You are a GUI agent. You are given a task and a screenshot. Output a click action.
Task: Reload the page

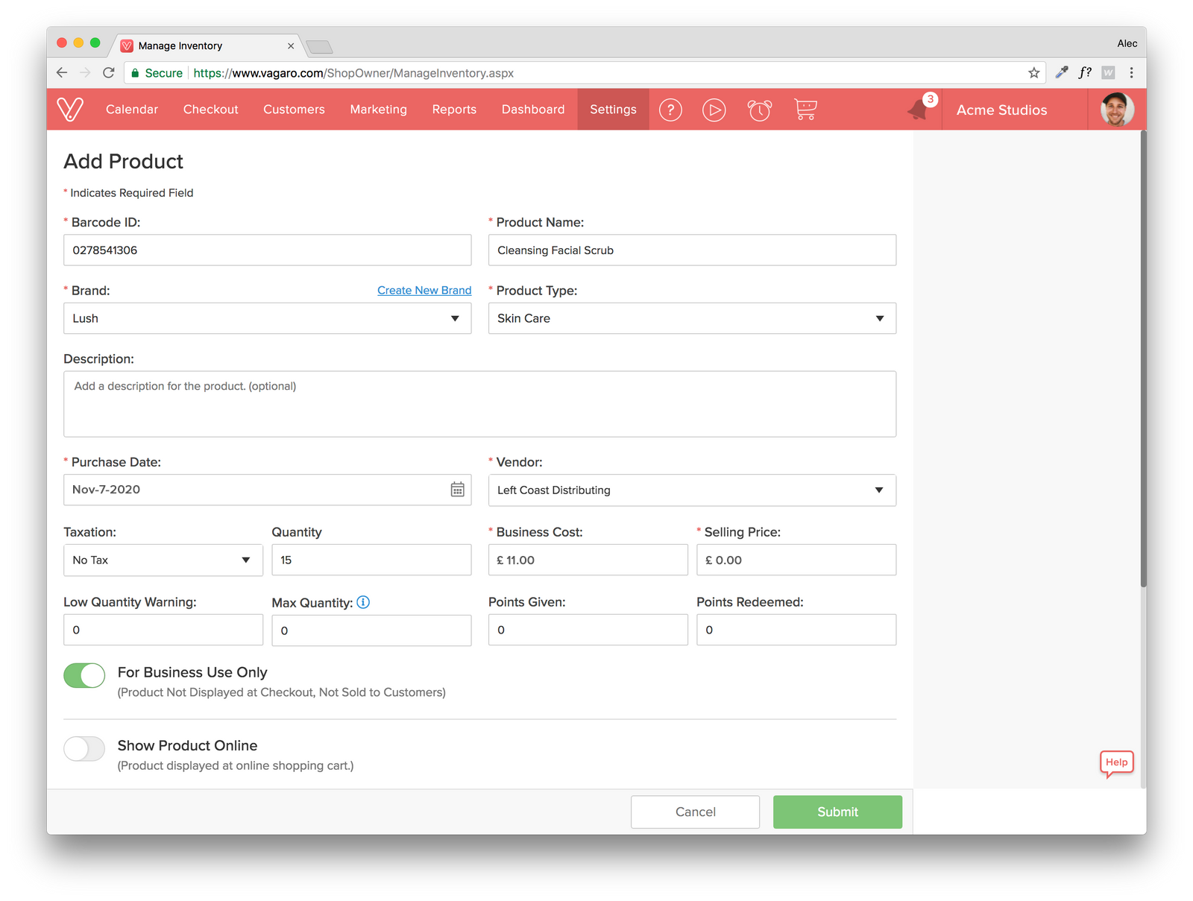point(109,73)
